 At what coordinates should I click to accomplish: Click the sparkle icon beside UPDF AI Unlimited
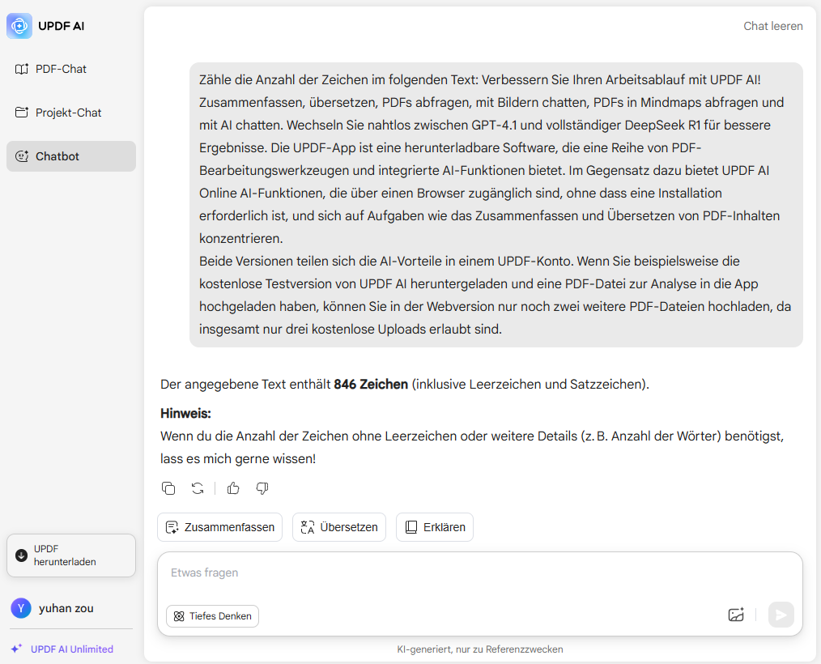point(16,649)
